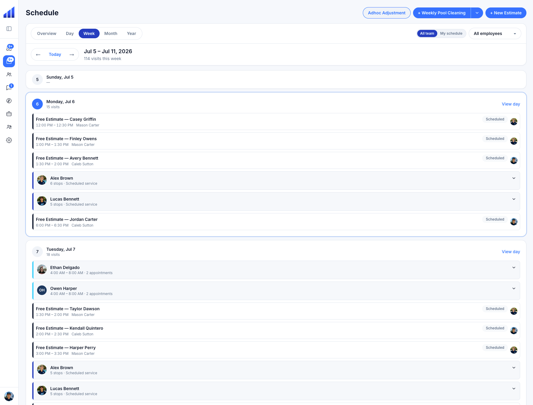The height and width of the screenshot is (405, 533).
Task: Click the avatar on the Jordan Carter estimate
Action: coord(514,222)
